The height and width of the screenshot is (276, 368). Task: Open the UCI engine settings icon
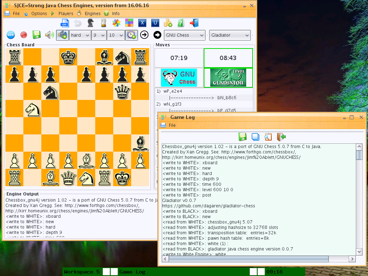[x=155, y=23]
